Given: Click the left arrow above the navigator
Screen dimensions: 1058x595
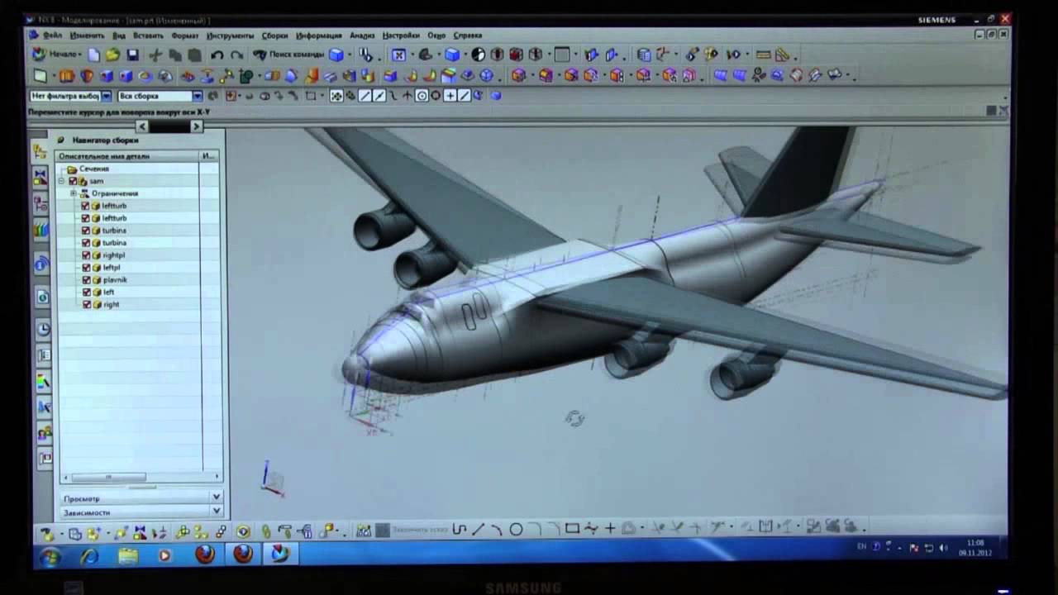Looking at the screenshot, I should click(142, 126).
